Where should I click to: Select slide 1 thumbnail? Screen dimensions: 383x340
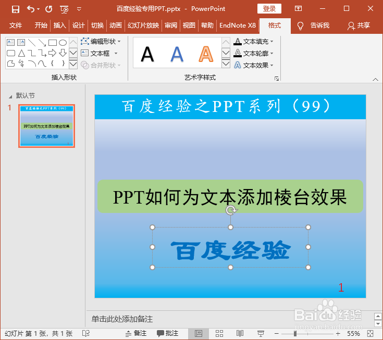[x=47, y=126]
